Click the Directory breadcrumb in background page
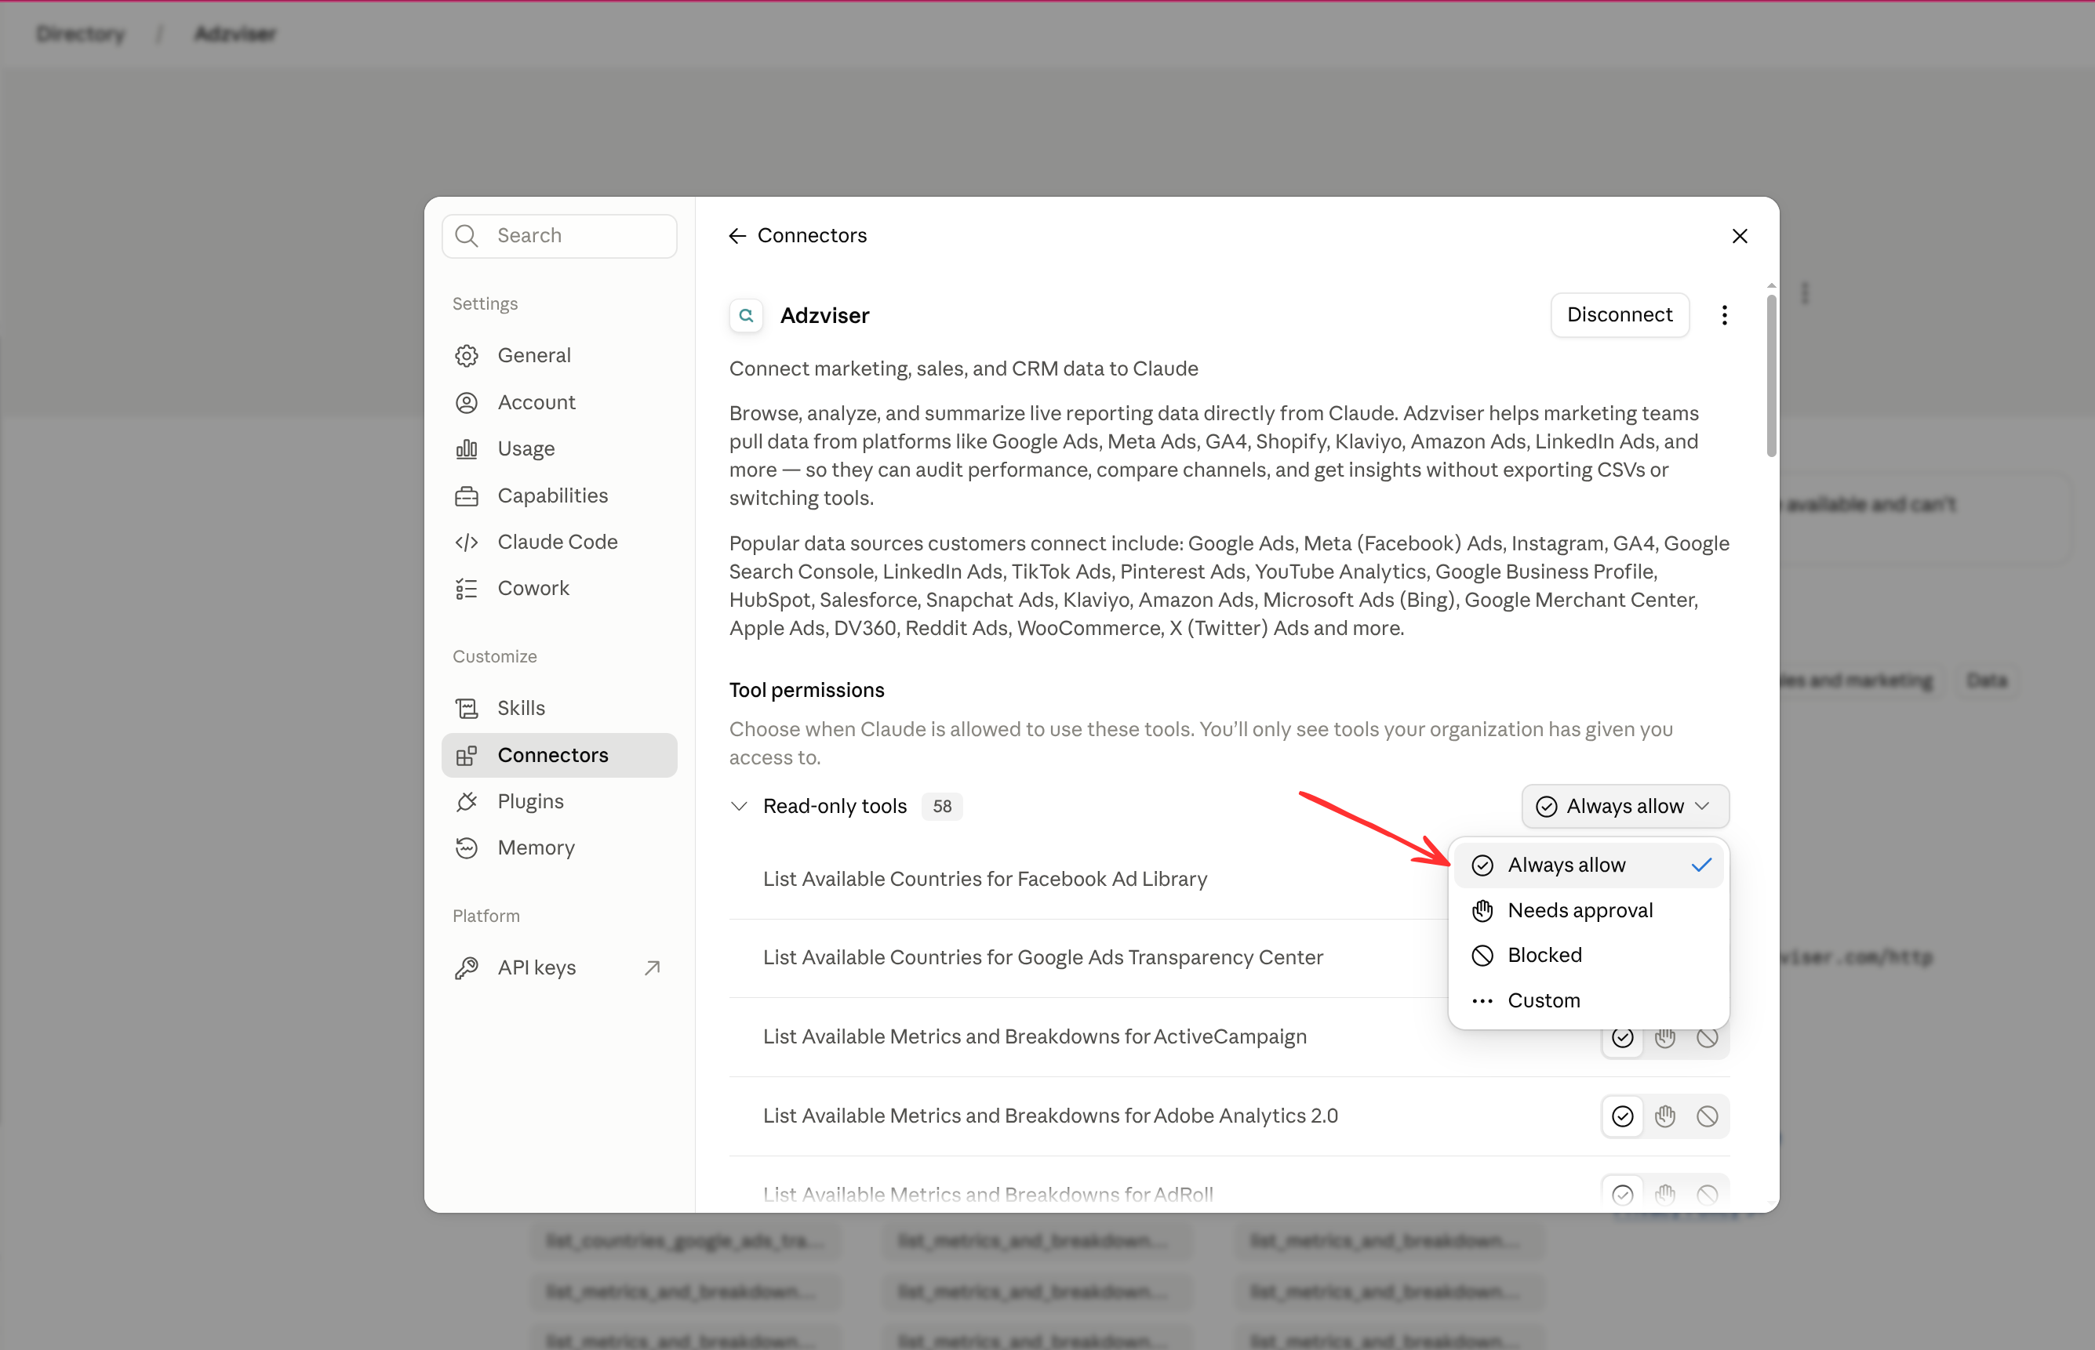The image size is (2095, 1350). coord(81,33)
